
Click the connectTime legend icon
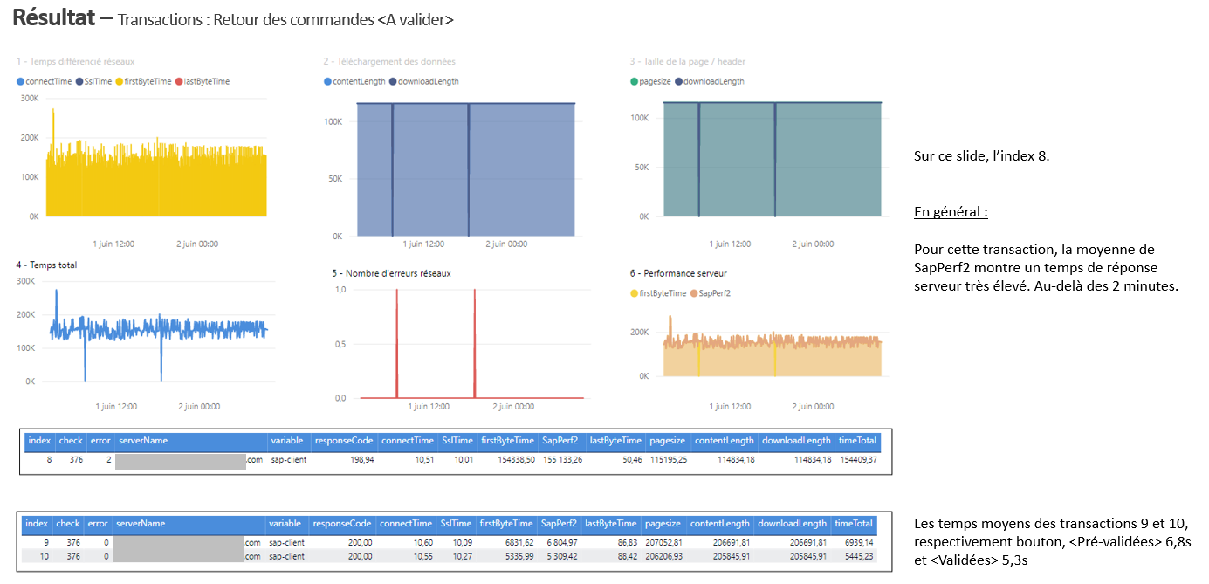[19, 80]
